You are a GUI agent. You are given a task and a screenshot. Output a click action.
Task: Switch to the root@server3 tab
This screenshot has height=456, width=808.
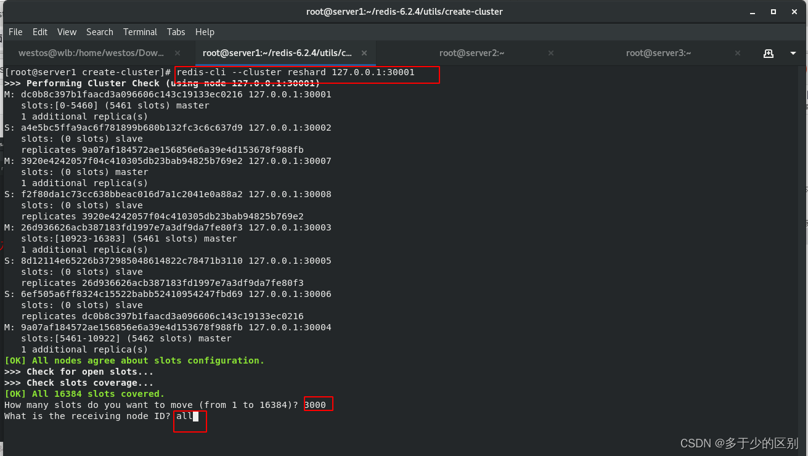coord(658,54)
